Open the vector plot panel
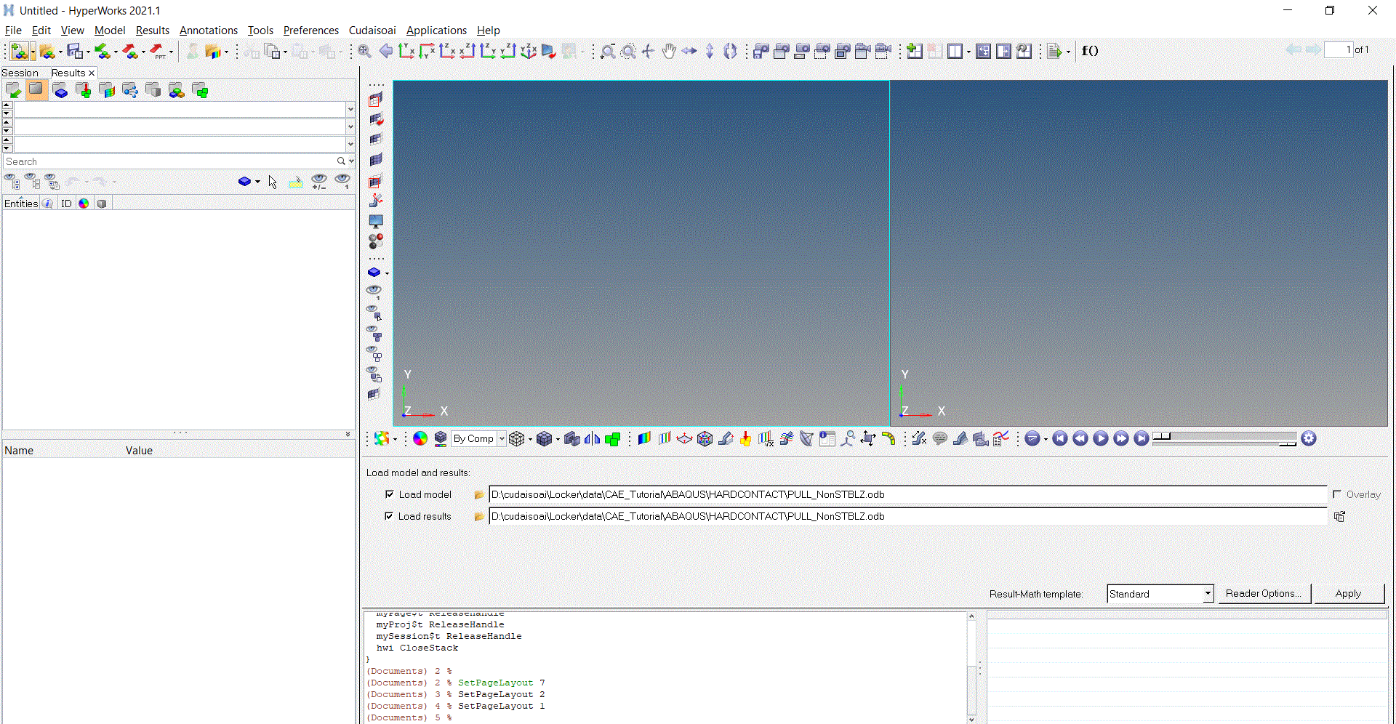This screenshot has height=724, width=1396. (x=683, y=438)
